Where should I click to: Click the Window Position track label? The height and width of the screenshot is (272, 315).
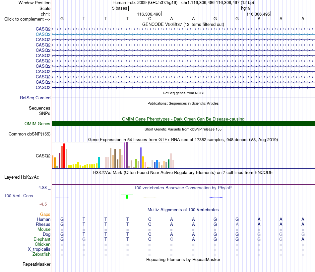pos(34,3)
